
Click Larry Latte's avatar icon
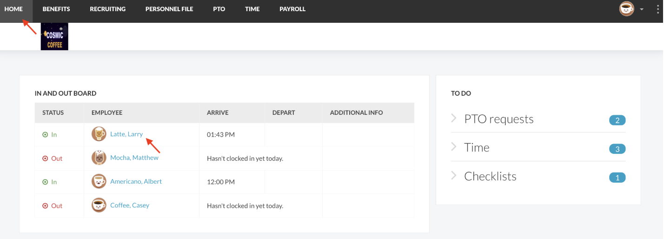click(99, 134)
